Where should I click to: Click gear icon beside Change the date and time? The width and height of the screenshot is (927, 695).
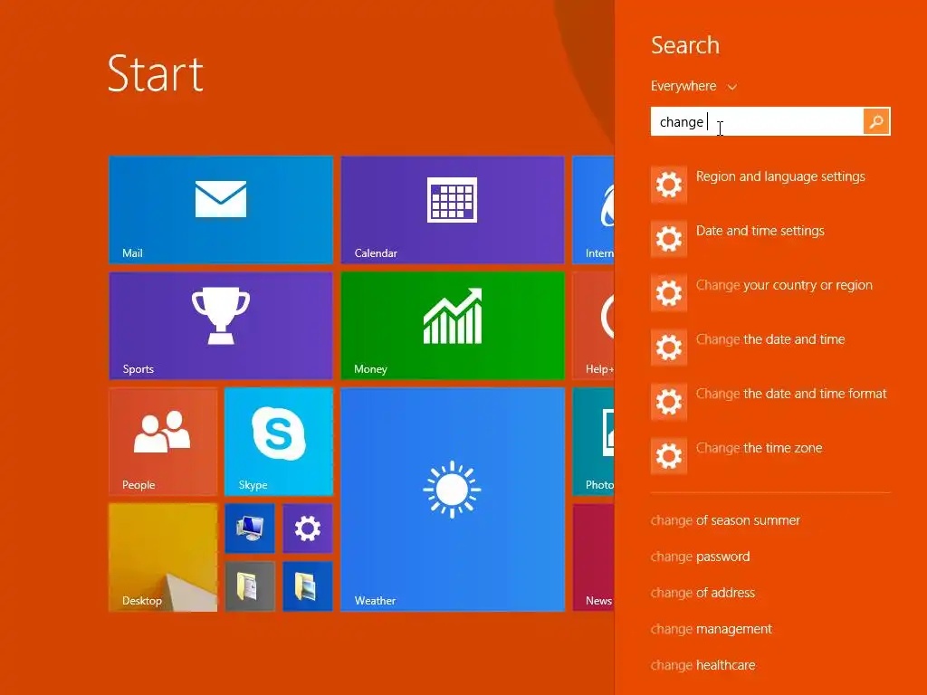pyautogui.click(x=669, y=347)
